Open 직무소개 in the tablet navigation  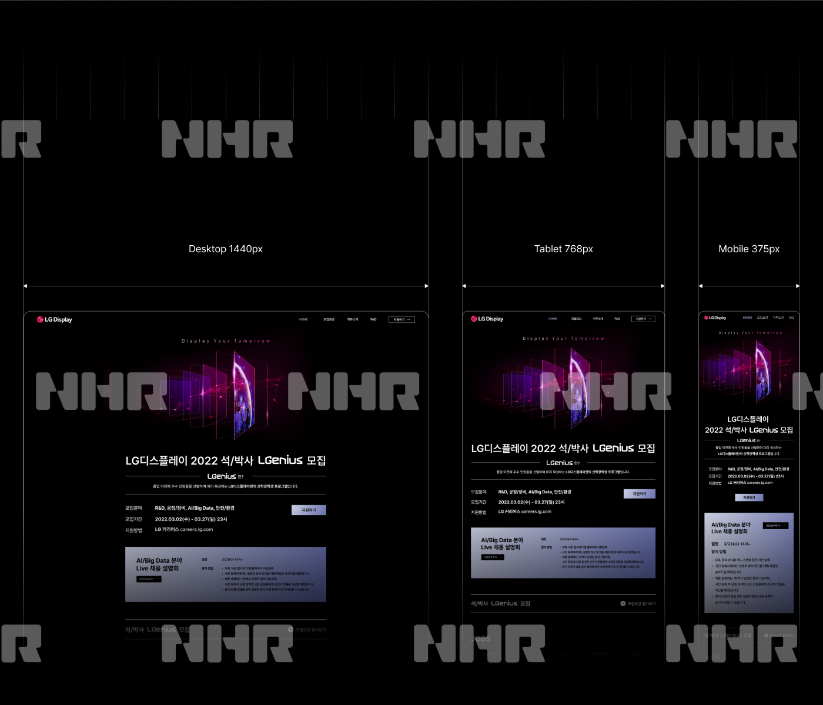point(598,319)
